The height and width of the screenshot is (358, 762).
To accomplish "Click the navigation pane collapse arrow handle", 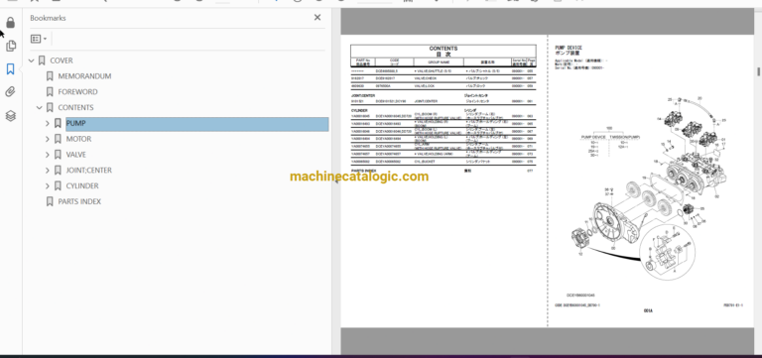I will pyautogui.click(x=335, y=180).
